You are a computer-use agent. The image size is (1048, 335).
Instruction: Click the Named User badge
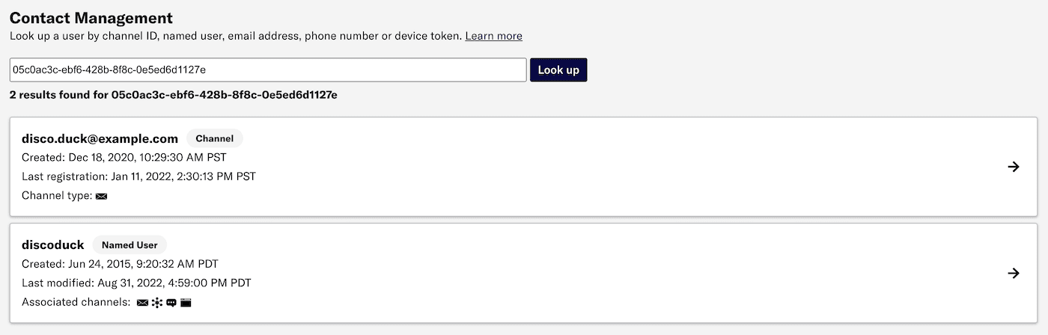click(130, 245)
